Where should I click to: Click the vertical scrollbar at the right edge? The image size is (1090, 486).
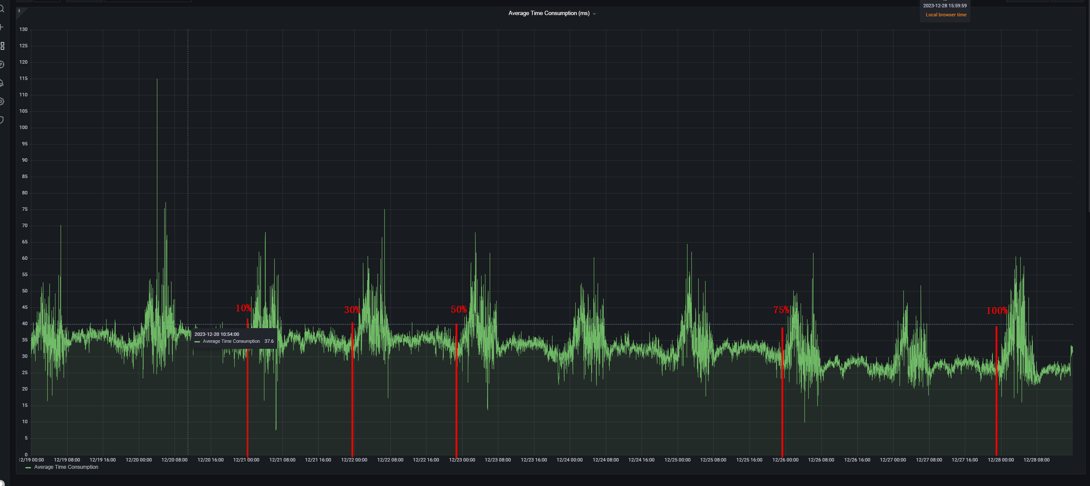(x=1088, y=105)
